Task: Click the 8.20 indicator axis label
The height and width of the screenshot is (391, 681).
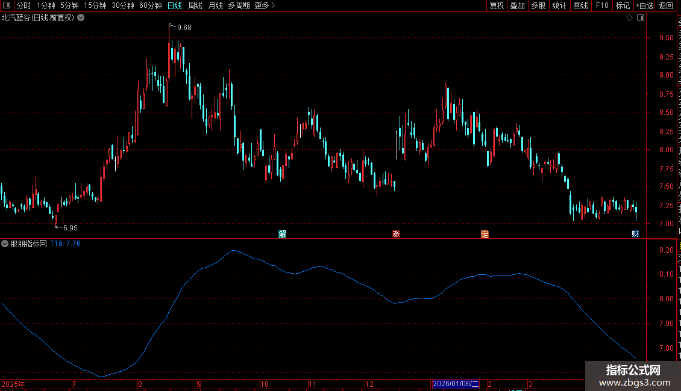Action: point(666,250)
